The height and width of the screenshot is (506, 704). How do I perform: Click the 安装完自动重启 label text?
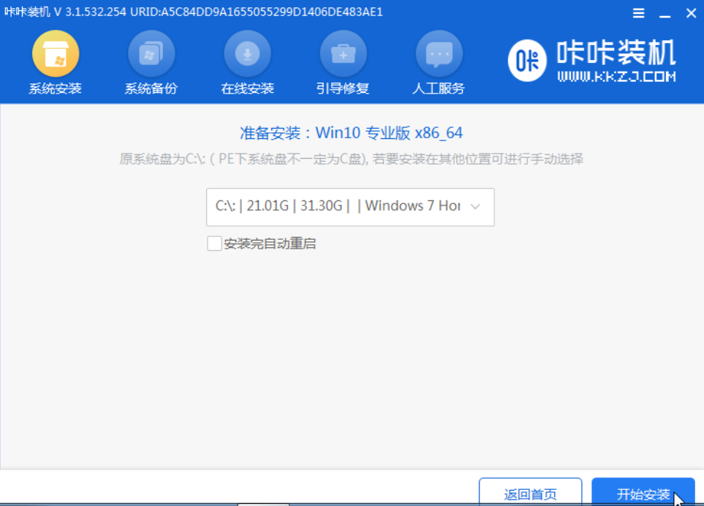tap(270, 243)
